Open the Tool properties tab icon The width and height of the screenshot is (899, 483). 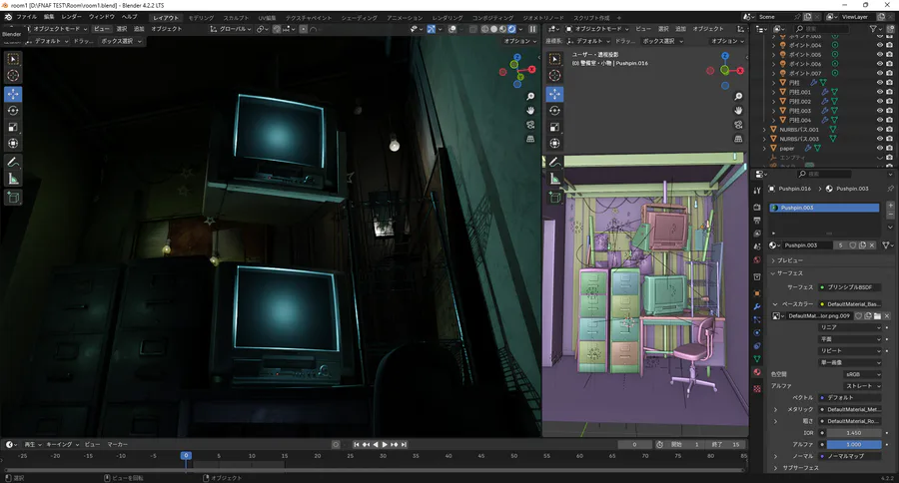click(757, 191)
